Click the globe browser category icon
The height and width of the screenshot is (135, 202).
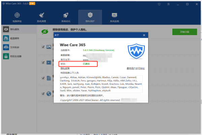49,94
